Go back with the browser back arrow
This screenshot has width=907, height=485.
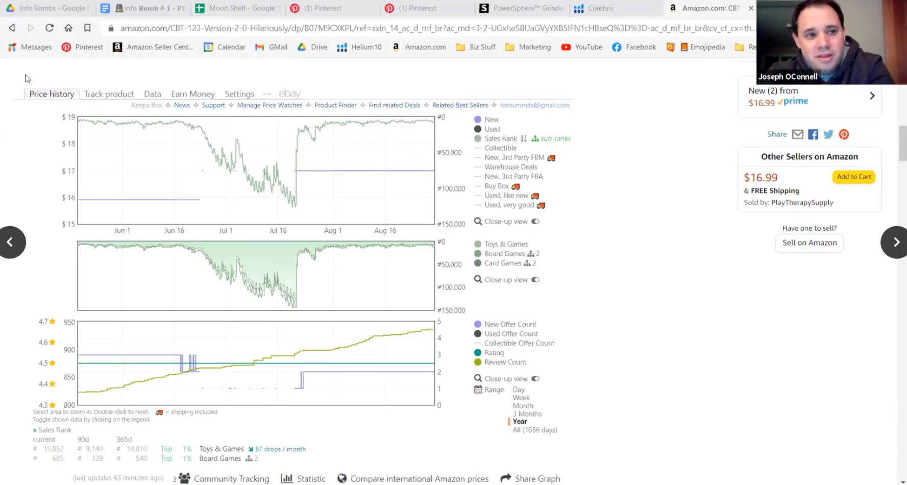coord(12,28)
